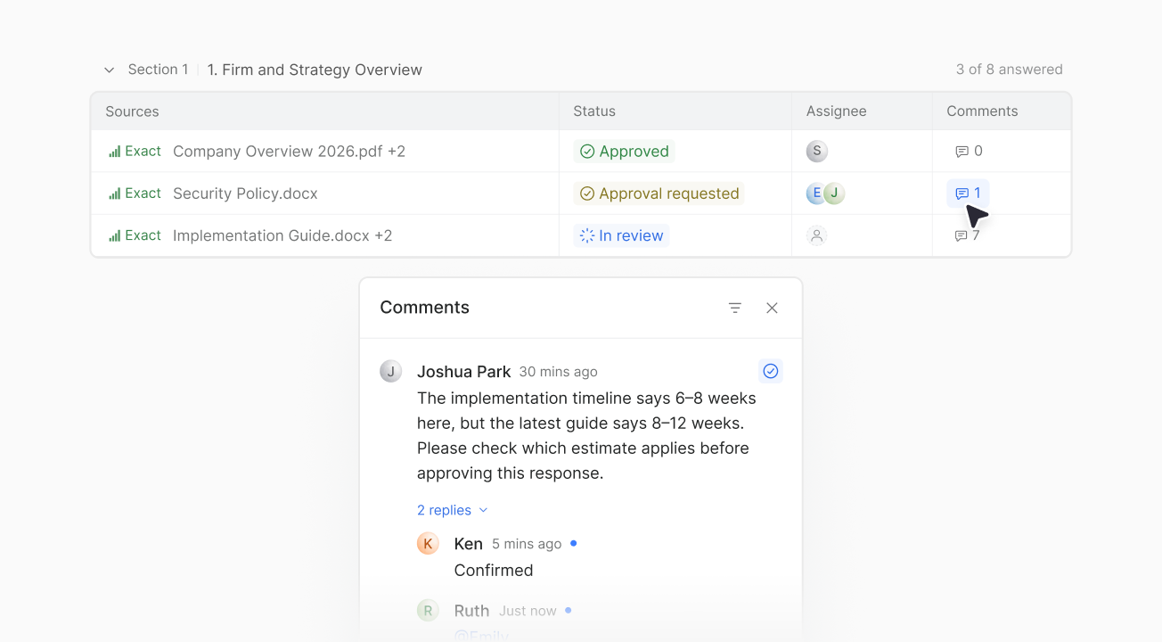This screenshot has height=642, width=1162.
Task: Collapse Section 1 with the chevron
Action: [109, 70]
